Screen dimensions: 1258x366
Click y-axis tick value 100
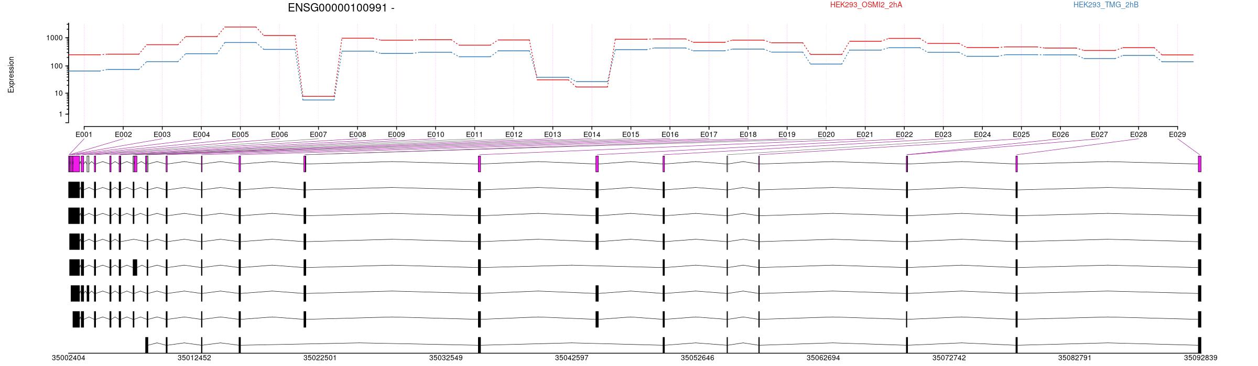tap(57, 66)
